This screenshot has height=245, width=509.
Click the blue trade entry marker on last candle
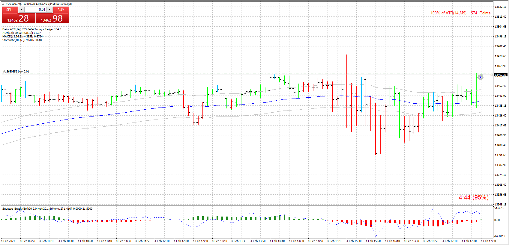(481, 78)
